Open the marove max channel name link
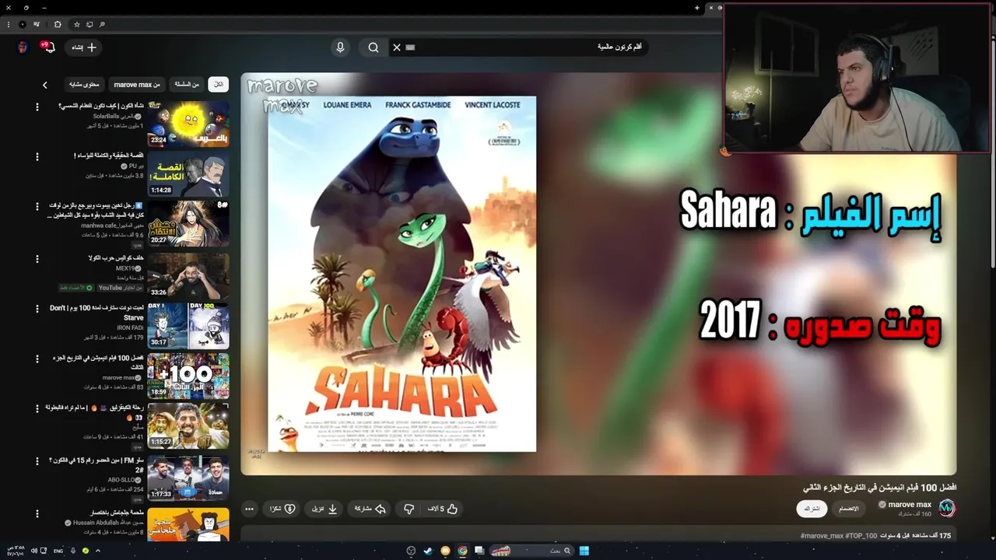The image size is (996, 560). pyautogui.click(x=910, y=505)
